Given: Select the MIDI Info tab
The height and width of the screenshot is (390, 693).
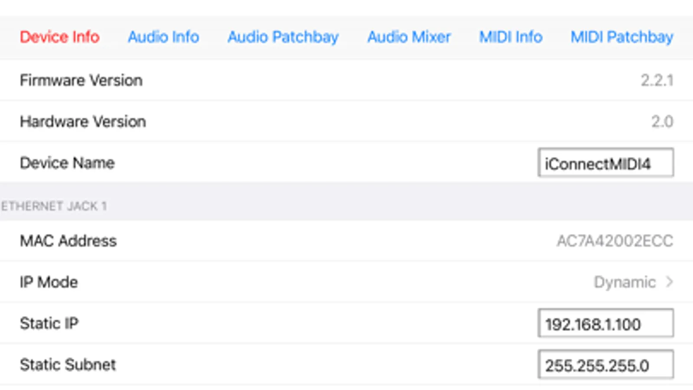Looking at the screenshot, I should coord(511,37).
